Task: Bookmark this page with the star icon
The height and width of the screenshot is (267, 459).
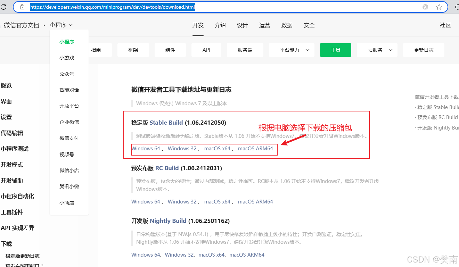Action: click(x=439, y=7)
